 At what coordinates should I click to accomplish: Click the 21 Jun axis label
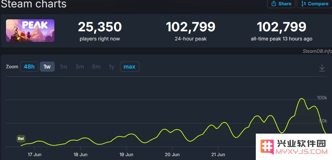[x=218, y=154]
